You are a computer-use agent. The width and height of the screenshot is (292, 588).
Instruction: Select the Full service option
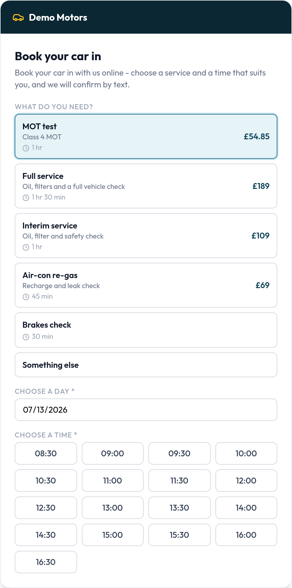click(x=146, y=186)
